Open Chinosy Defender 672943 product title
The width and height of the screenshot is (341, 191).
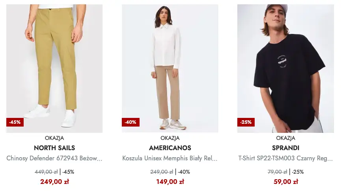(x=54, y=158)
